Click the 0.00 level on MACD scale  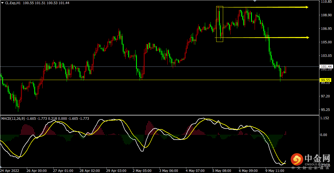tap(323, 135)
